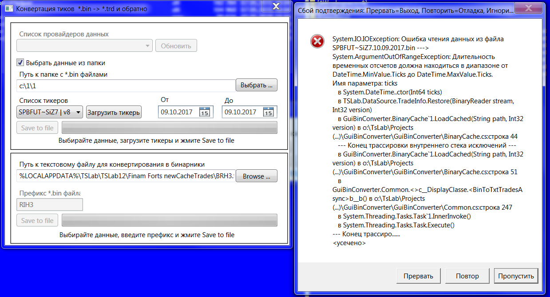Open the SPBFUT~SiZ7 | v8 ticker dropdown
This screenshot has height=297, width=550.
[x=50, y=112]
